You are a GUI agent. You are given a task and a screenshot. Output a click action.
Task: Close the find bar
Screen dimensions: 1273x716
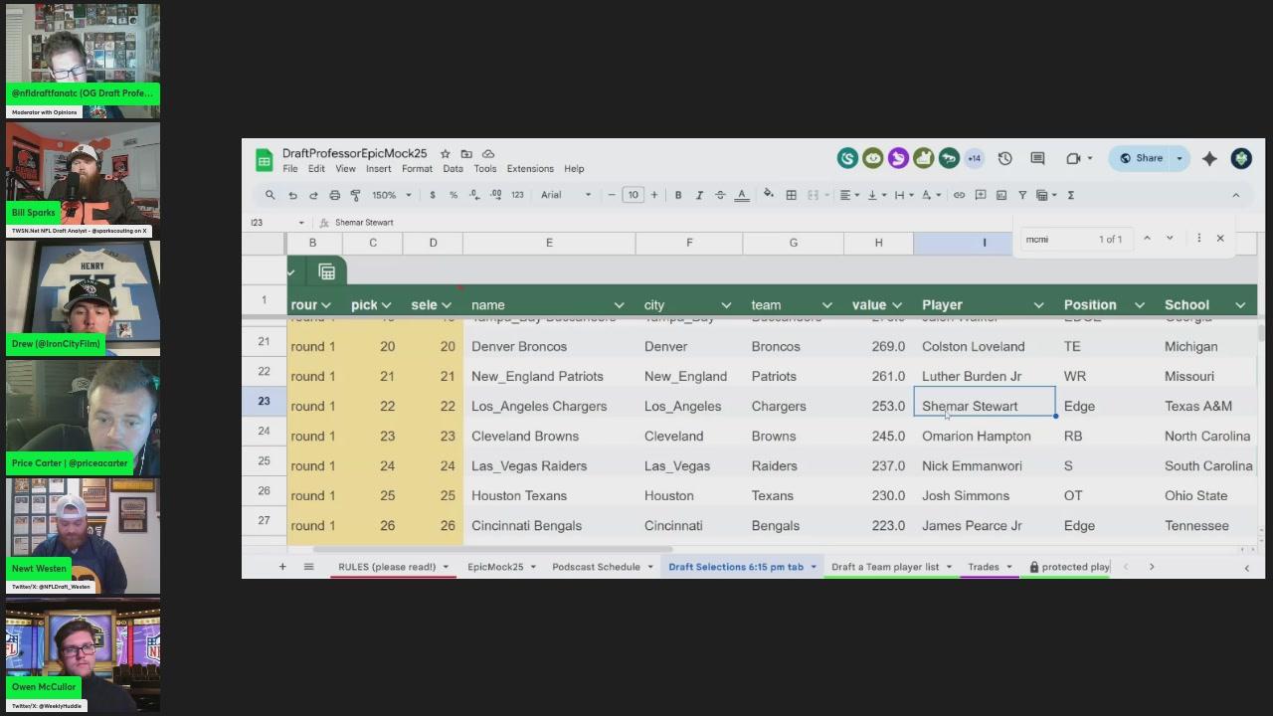(x=1220, y=239)
